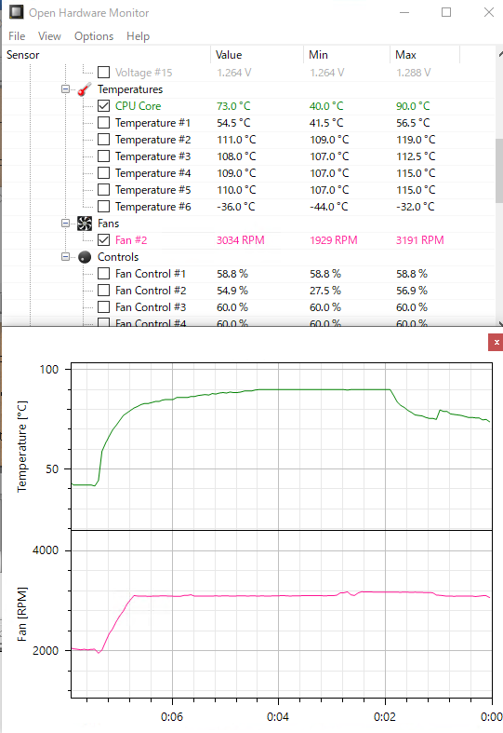This screenshot has height=733, width=503.
Task: Click the 0:04 time axis label
Action: (278, 716)
